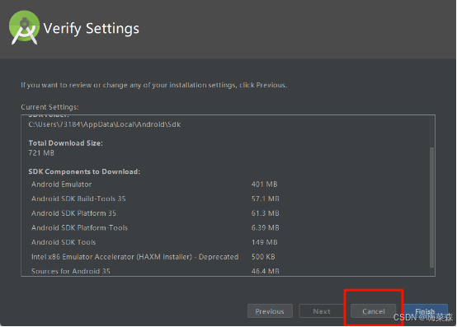Click the 61.3 MB size value
Screen dimensions: 457x327
pos(266,213)
